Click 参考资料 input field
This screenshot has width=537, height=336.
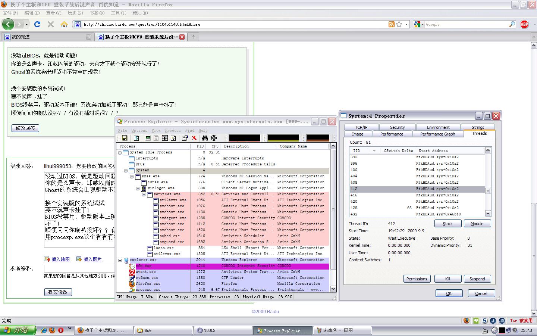click(79, 268)
